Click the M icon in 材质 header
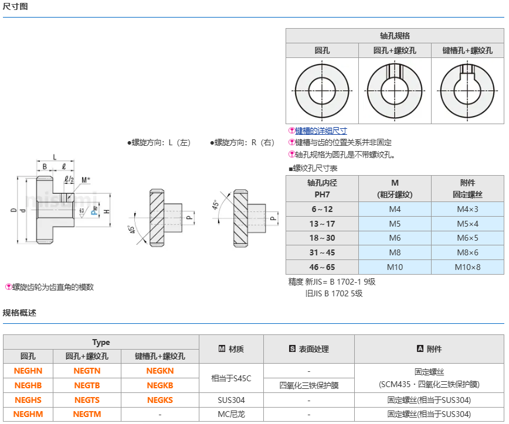 (x=222, y=349)
